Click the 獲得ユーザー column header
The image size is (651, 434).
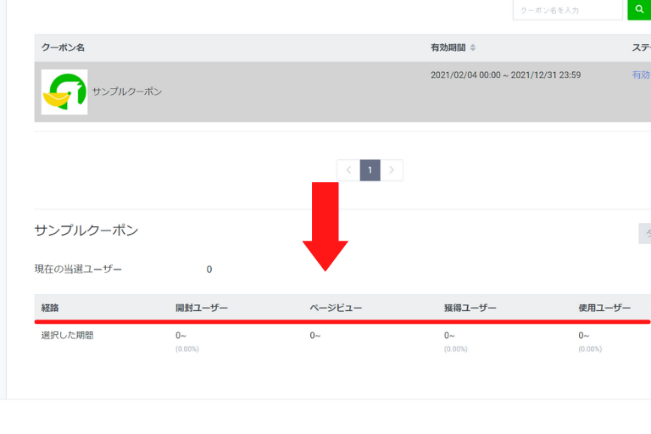point(470,308)
